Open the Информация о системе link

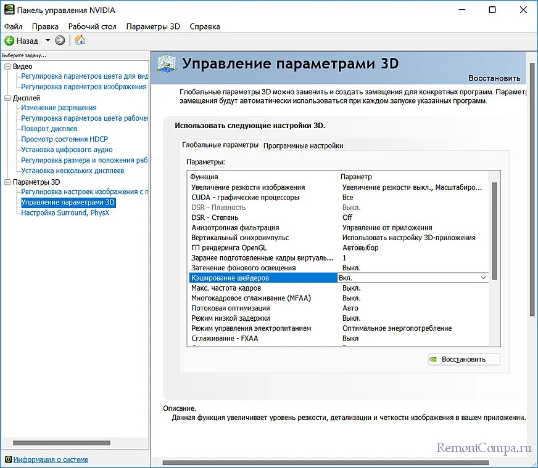click(x=51, y=459)
